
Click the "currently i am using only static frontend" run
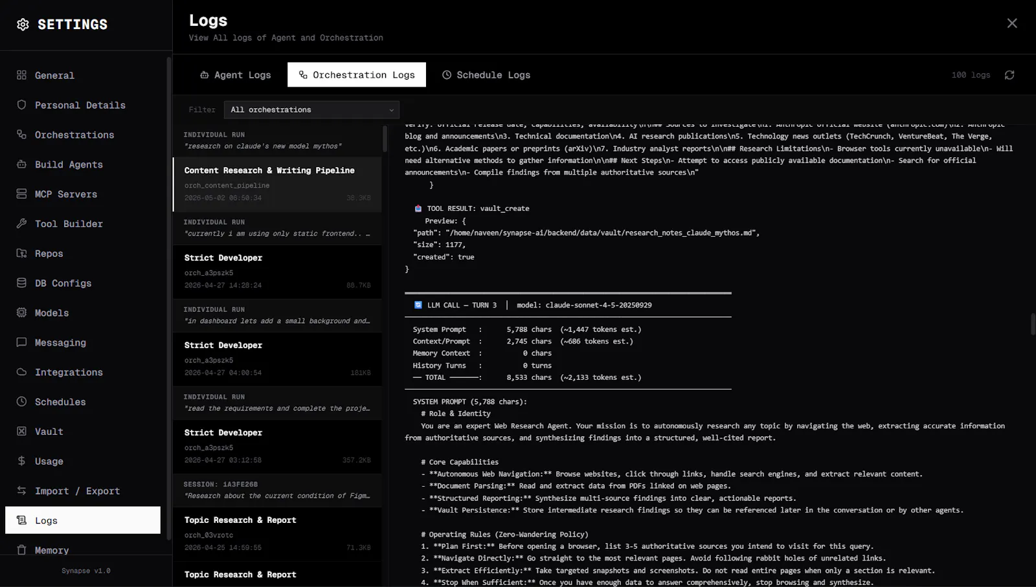(277, 228)
